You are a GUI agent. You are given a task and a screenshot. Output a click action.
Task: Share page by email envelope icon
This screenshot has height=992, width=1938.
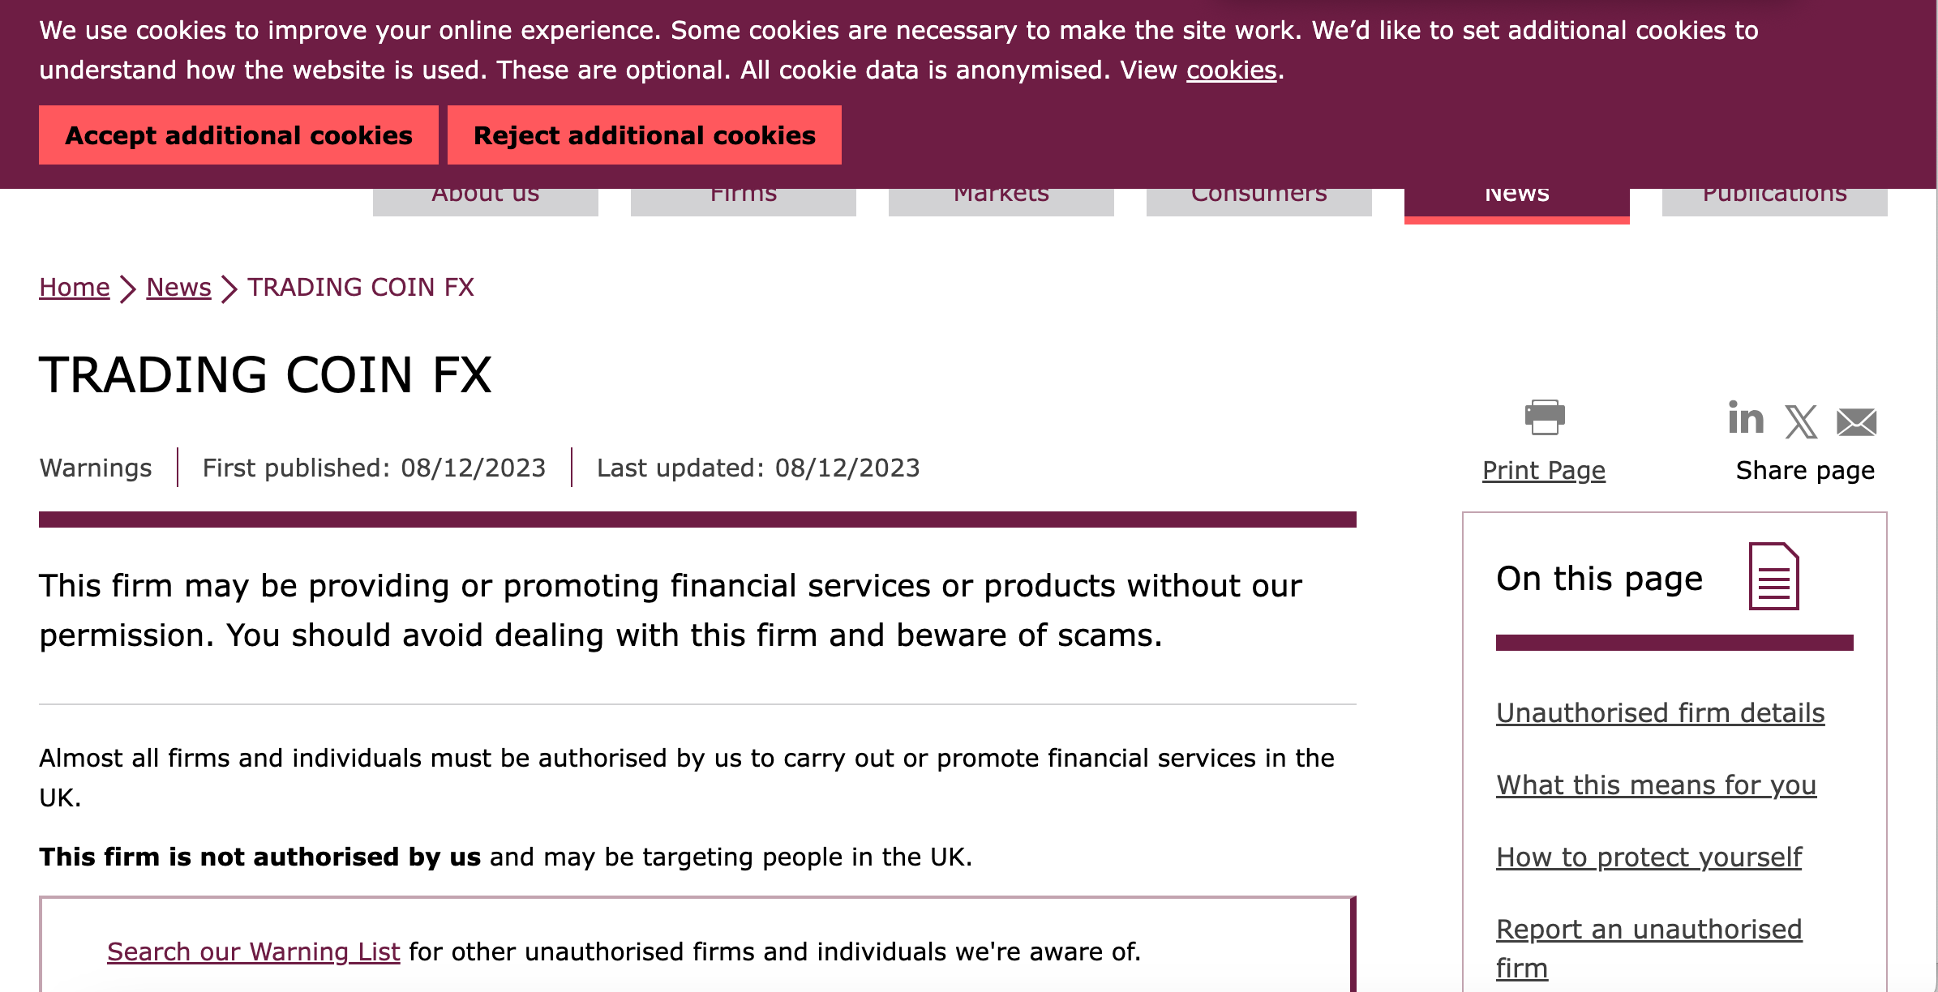1856,421
